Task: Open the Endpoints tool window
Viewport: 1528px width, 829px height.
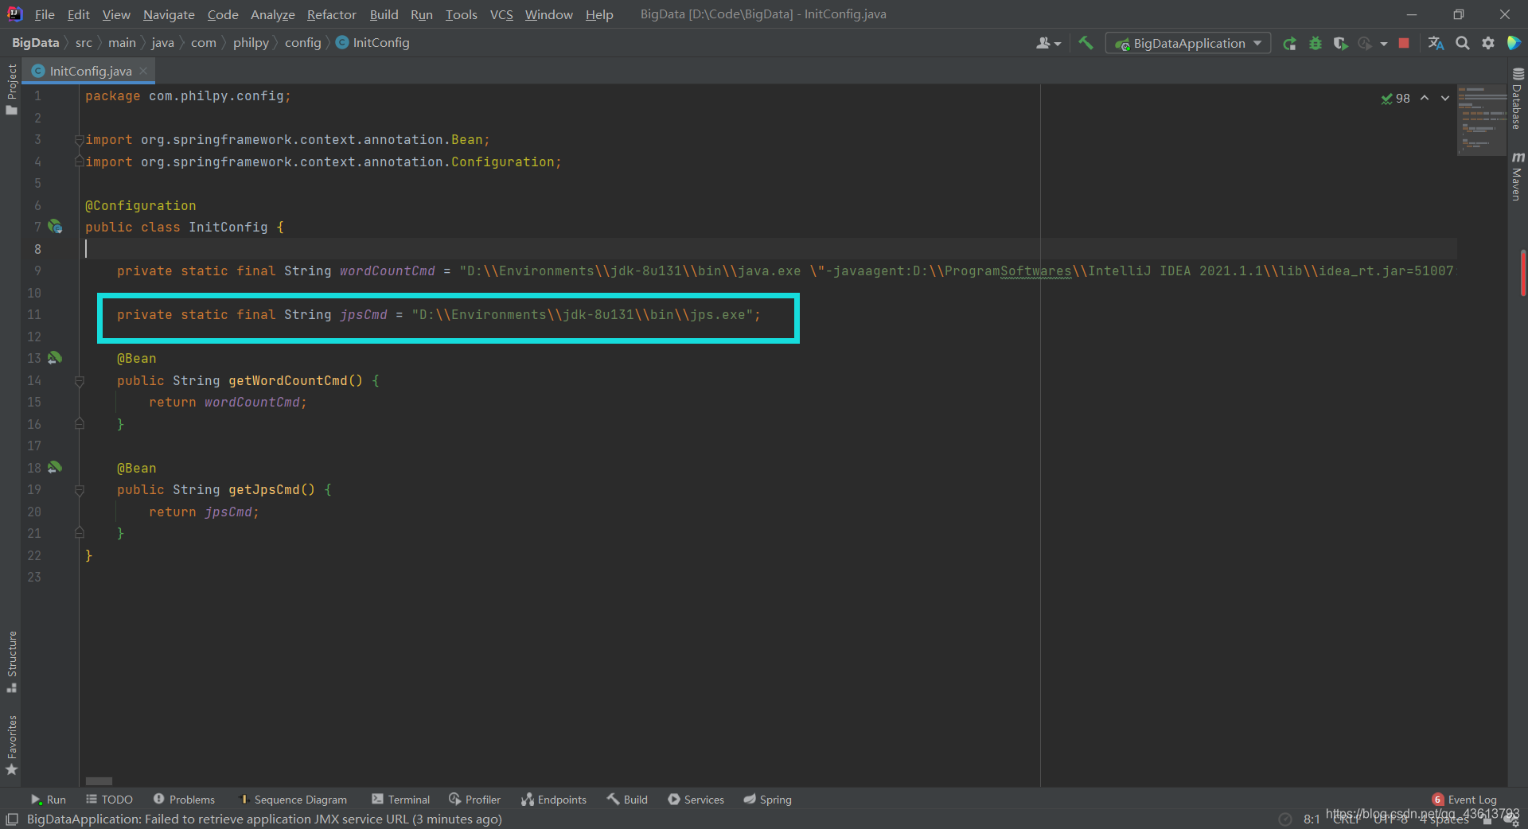Action: click(x=554, y=800)
